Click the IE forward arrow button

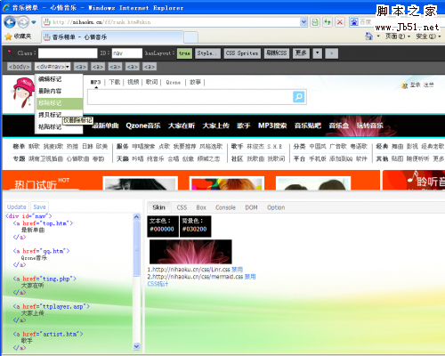[23, 22]
